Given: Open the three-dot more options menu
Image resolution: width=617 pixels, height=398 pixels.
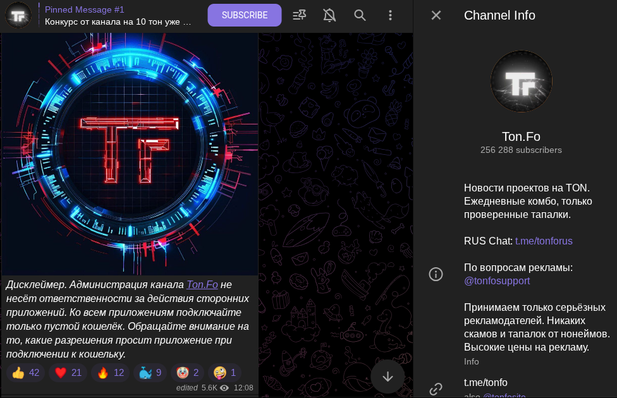Looking at the screenshot, I should (x=390, y=15).
